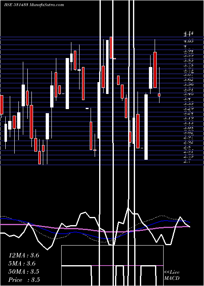Click the '<<Live MACD' label
Viewport: 204px width, 286px height.
coord(172,275)
